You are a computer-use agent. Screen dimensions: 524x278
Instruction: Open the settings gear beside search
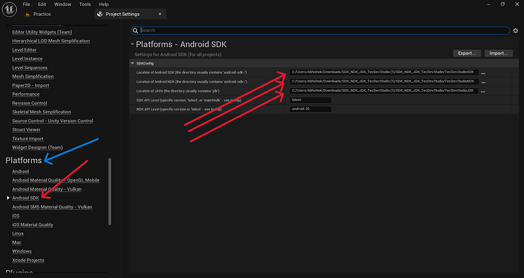515,31
